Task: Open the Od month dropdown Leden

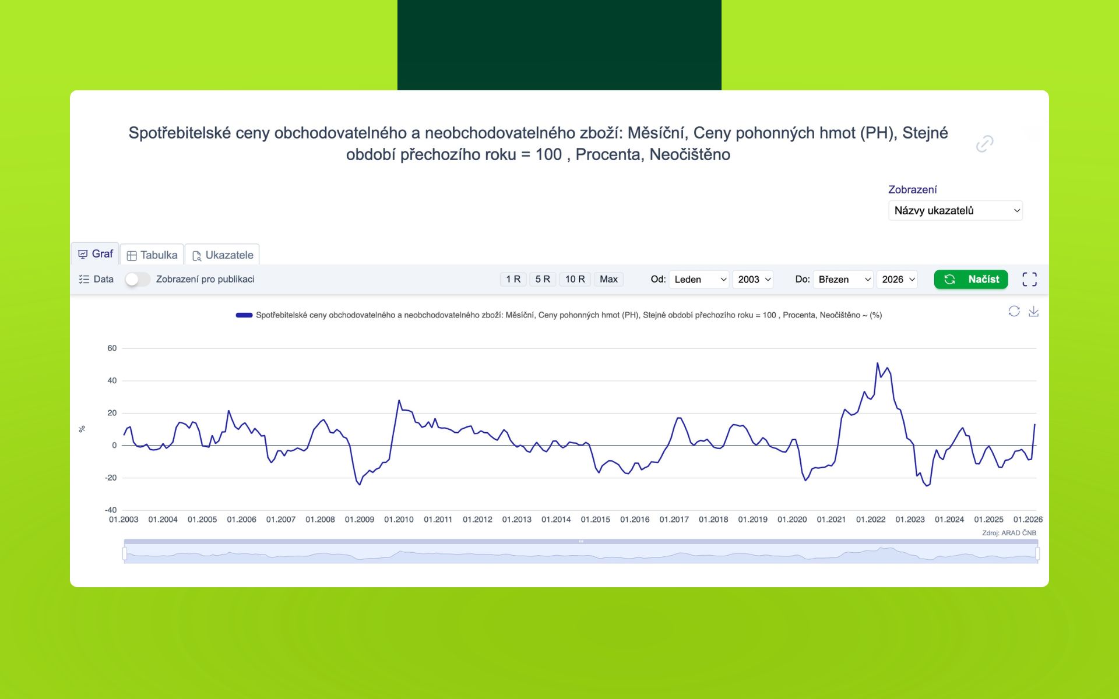Action: point(699,280)
